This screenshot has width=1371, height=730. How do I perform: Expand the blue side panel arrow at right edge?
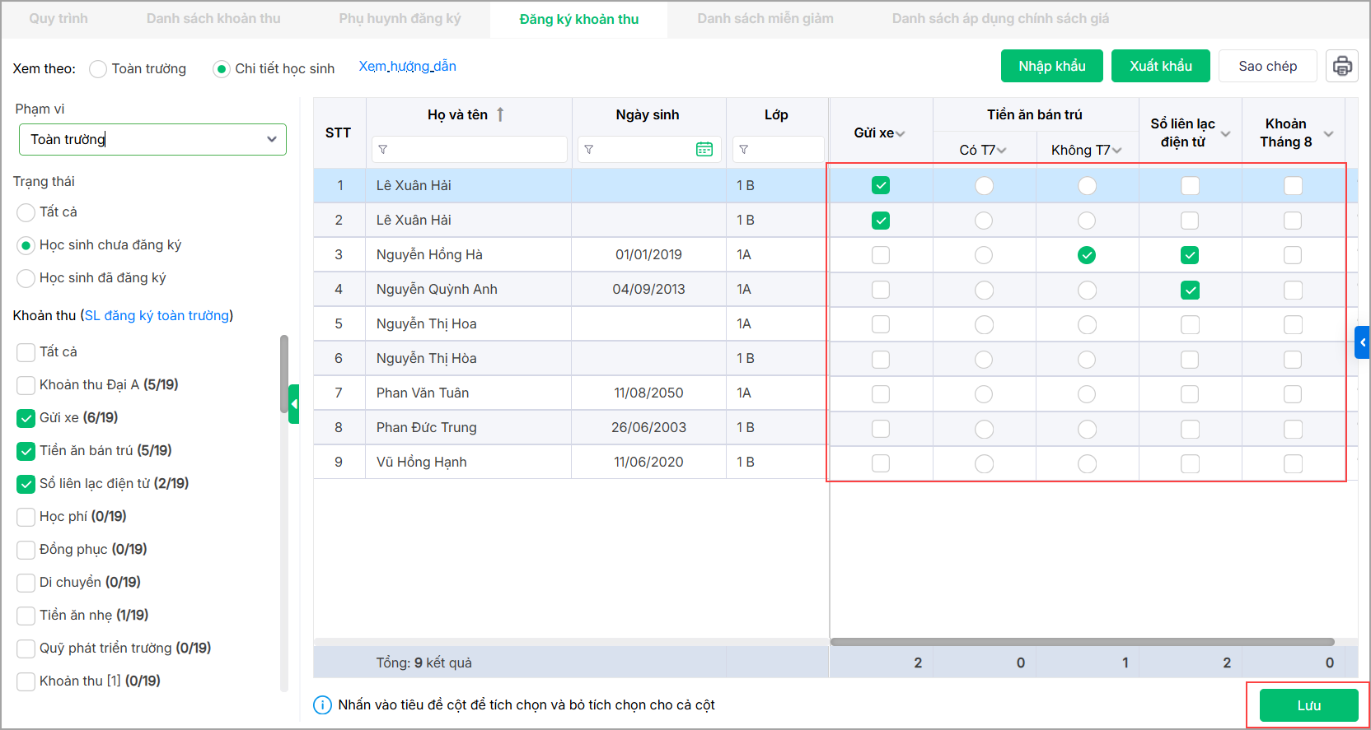click(1363, 342)
